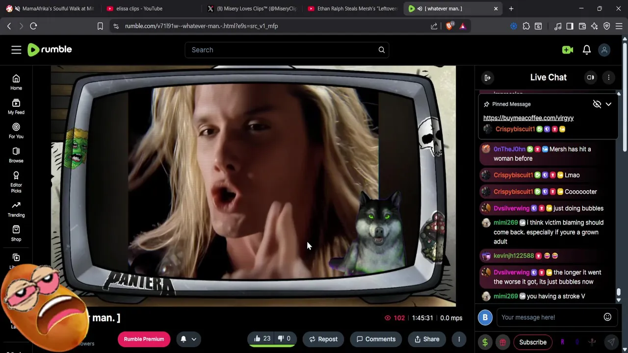The width and height of the screenshot is (628, 353).
Task: Click the send message arrow icon
Action: (611, 342)
